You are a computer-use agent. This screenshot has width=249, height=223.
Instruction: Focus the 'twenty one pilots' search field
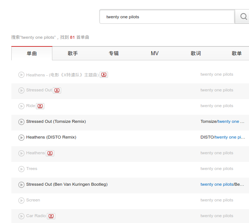click(x=167, y=16)
